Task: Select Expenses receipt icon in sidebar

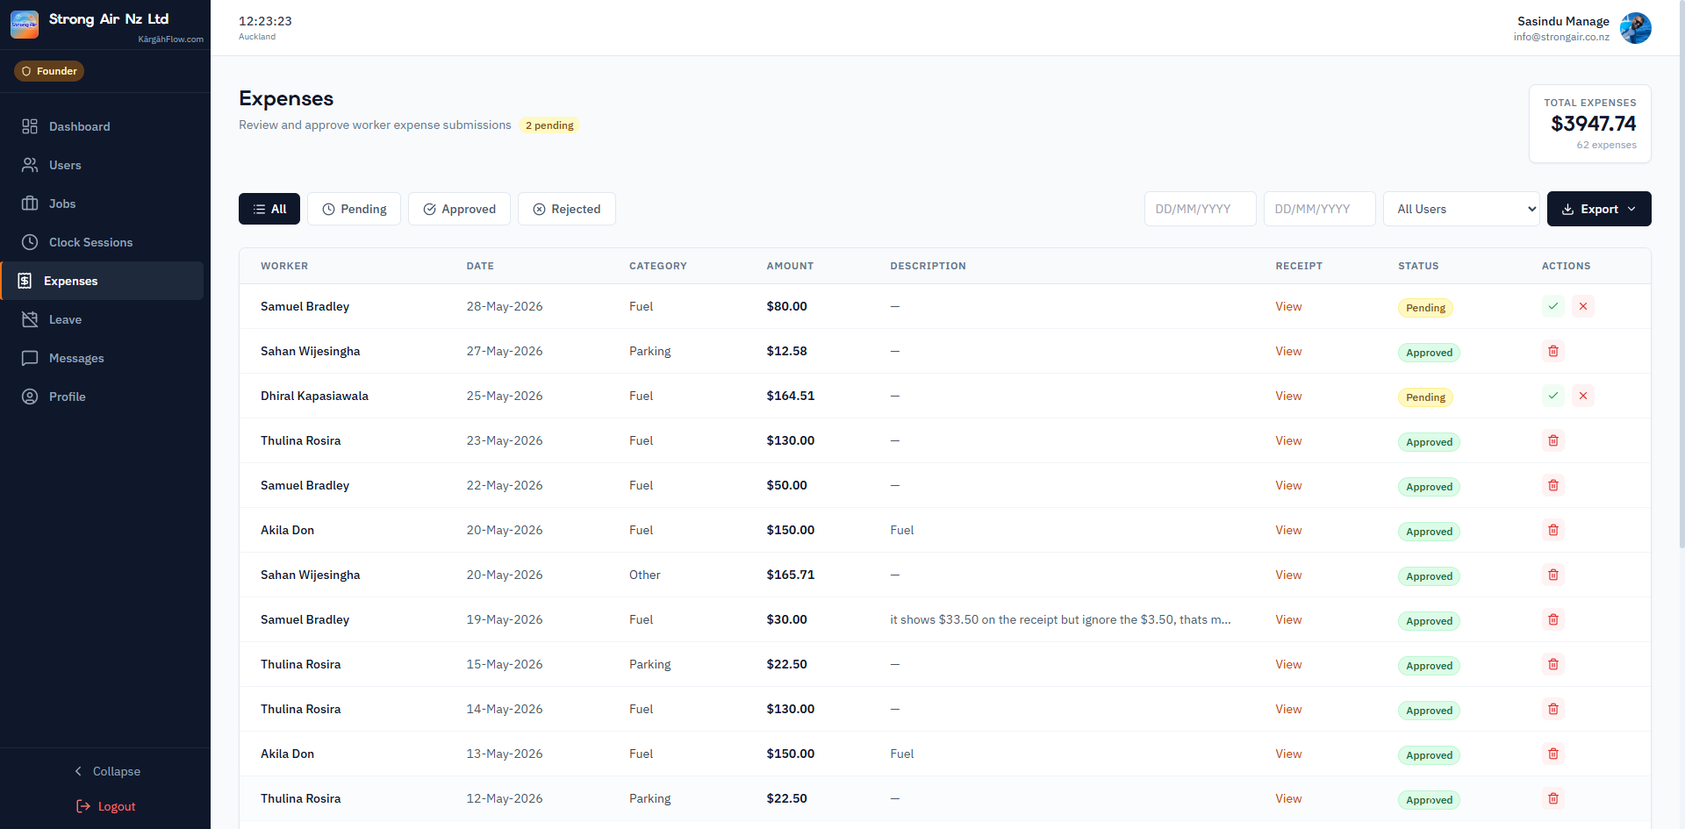Action: tap(25, 281)
